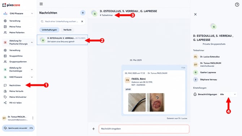
Task: Click the DL avatar of Dr. Lucius Esteoullus
Action: click(195, 57)
